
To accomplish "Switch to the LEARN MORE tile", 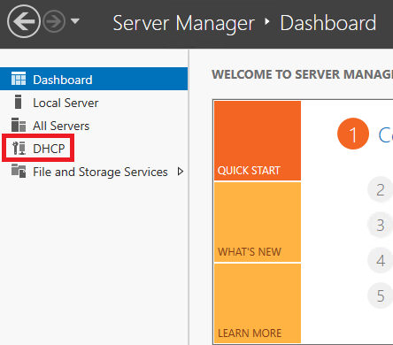I will [x=258, y=303].
